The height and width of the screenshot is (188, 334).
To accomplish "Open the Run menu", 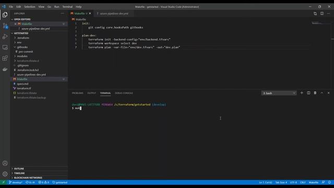I will (56, 7).
